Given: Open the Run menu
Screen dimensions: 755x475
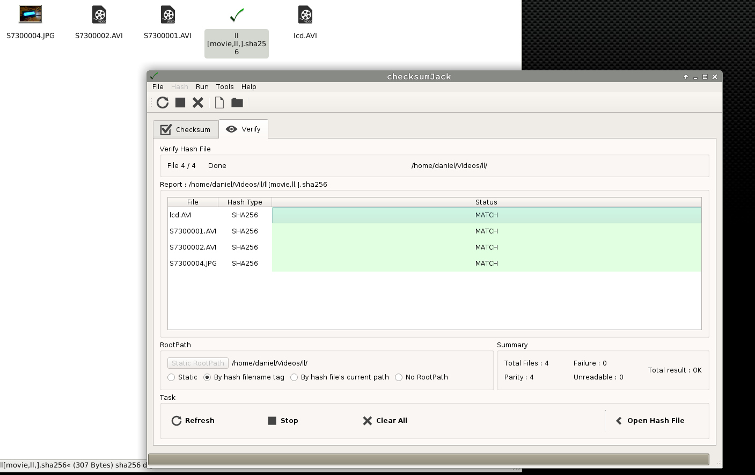Looking at the screenshot, I should coord(202,86).
